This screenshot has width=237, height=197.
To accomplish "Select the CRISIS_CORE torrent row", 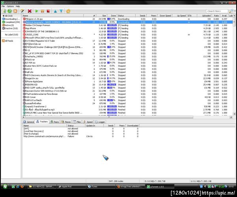I will pyautogui.click(x=128, y=35).
